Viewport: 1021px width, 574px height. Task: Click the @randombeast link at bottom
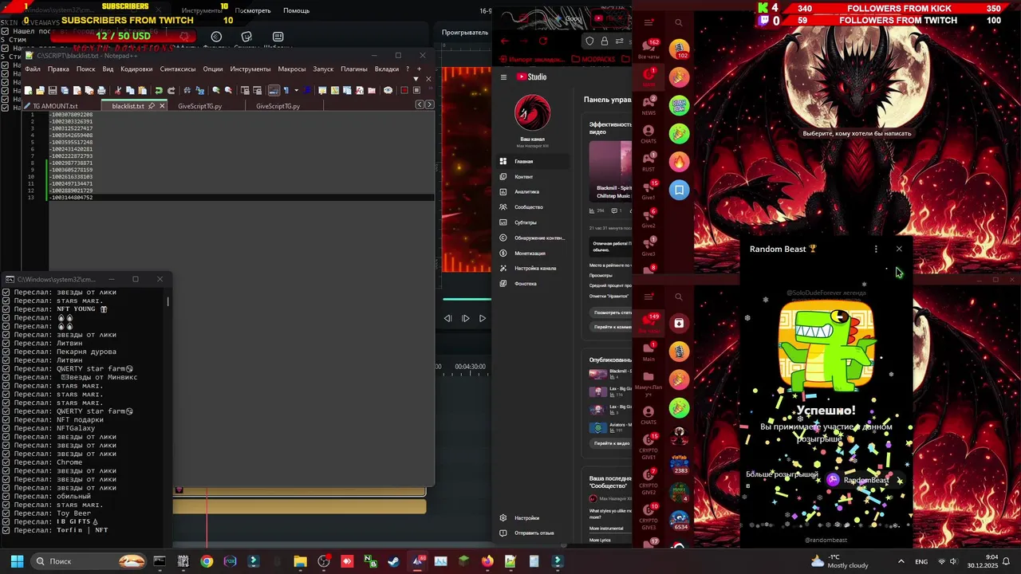826,540
